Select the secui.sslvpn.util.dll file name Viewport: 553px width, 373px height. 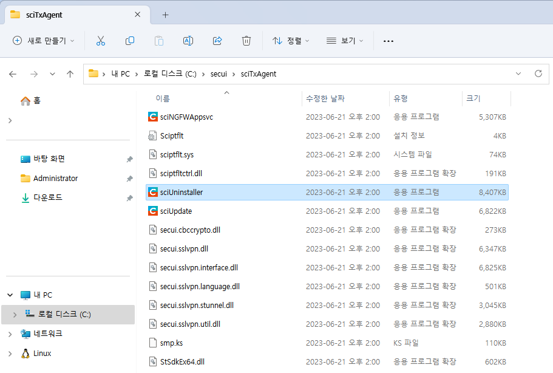190,324
